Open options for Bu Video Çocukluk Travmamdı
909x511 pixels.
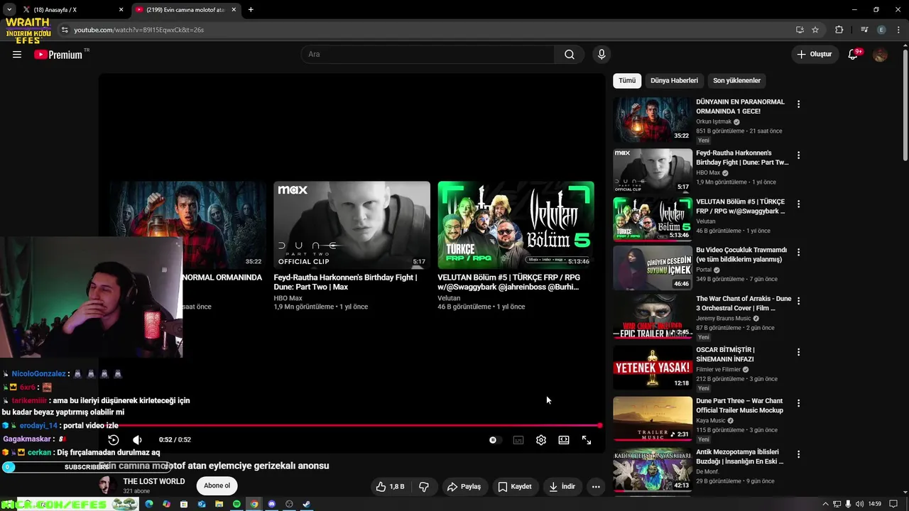click(x=798, y=252)
